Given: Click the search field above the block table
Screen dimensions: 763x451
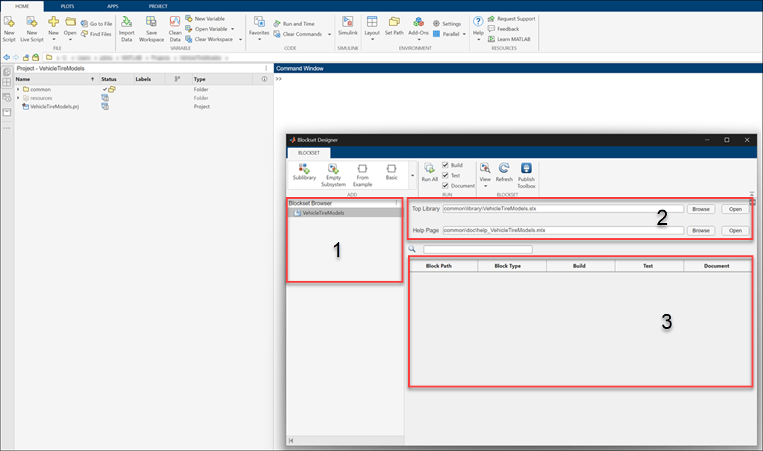Looking at the screenshot, I should [478, 249].
